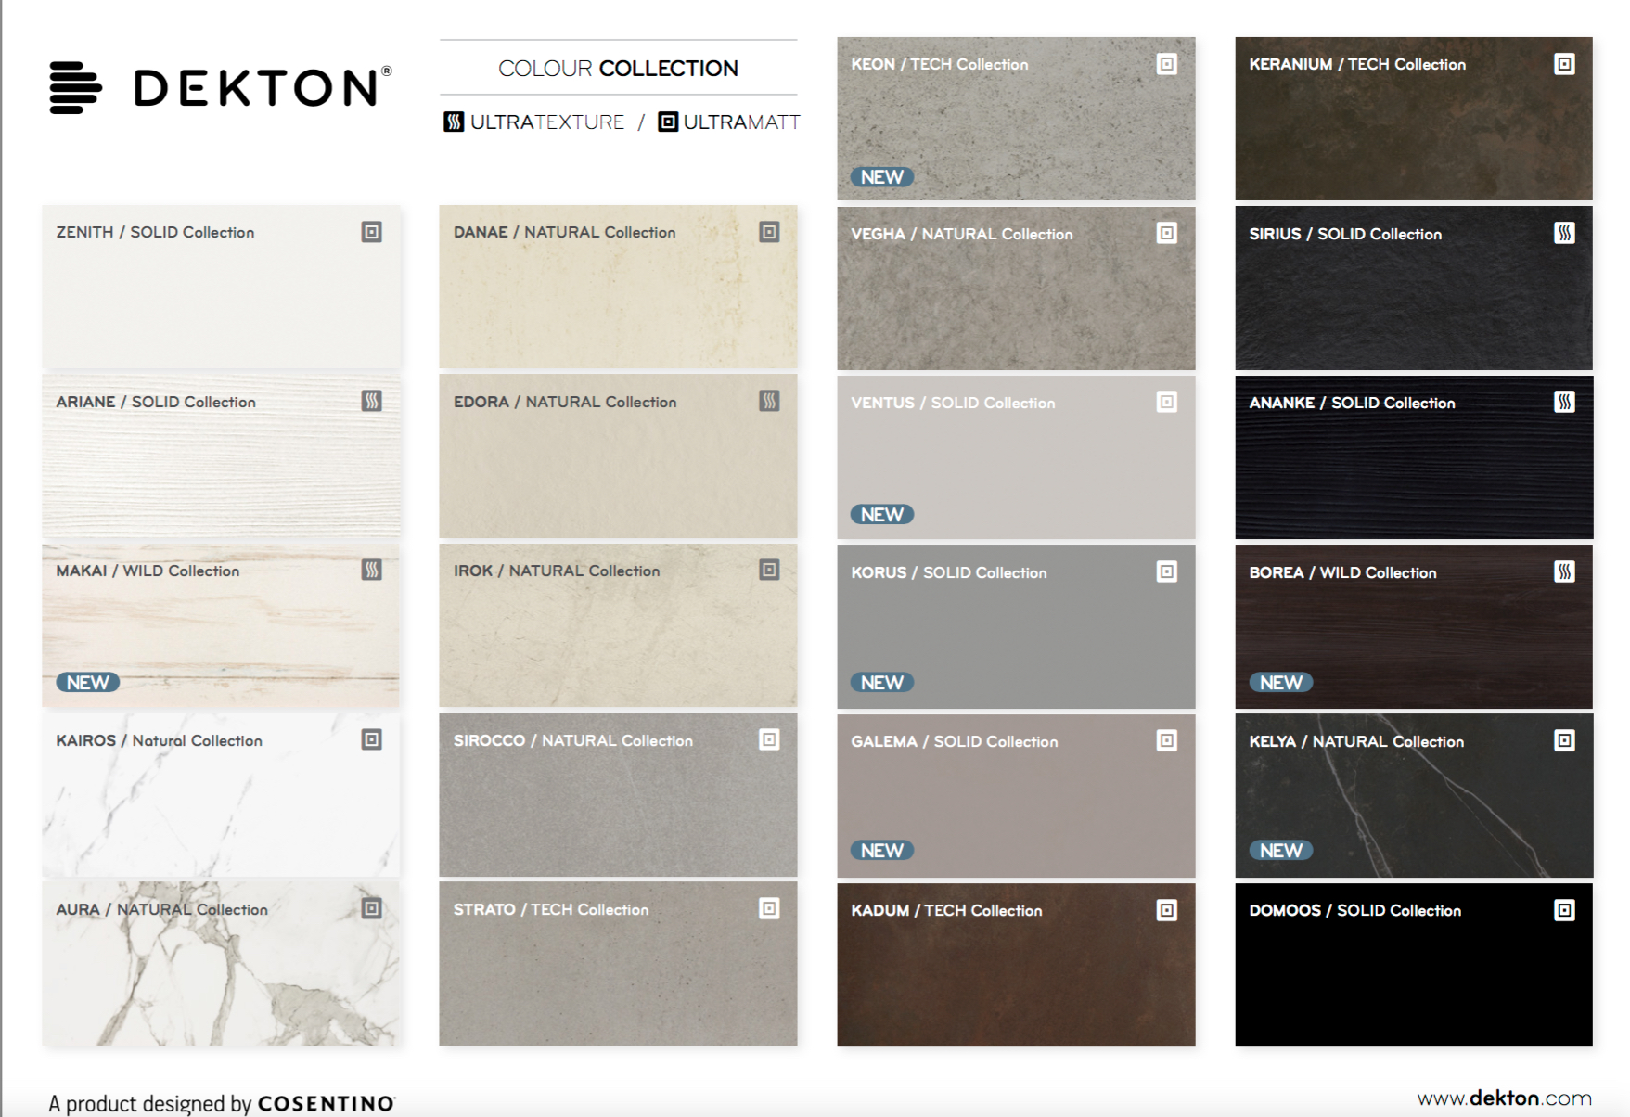Viewport: 1630px width, 1117px height.
Task: Click 'STRATO / TECH Collection' label
Action: click(x=551, y=909)
